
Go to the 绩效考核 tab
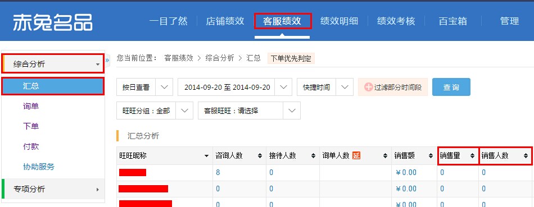[x=396, y=21]
